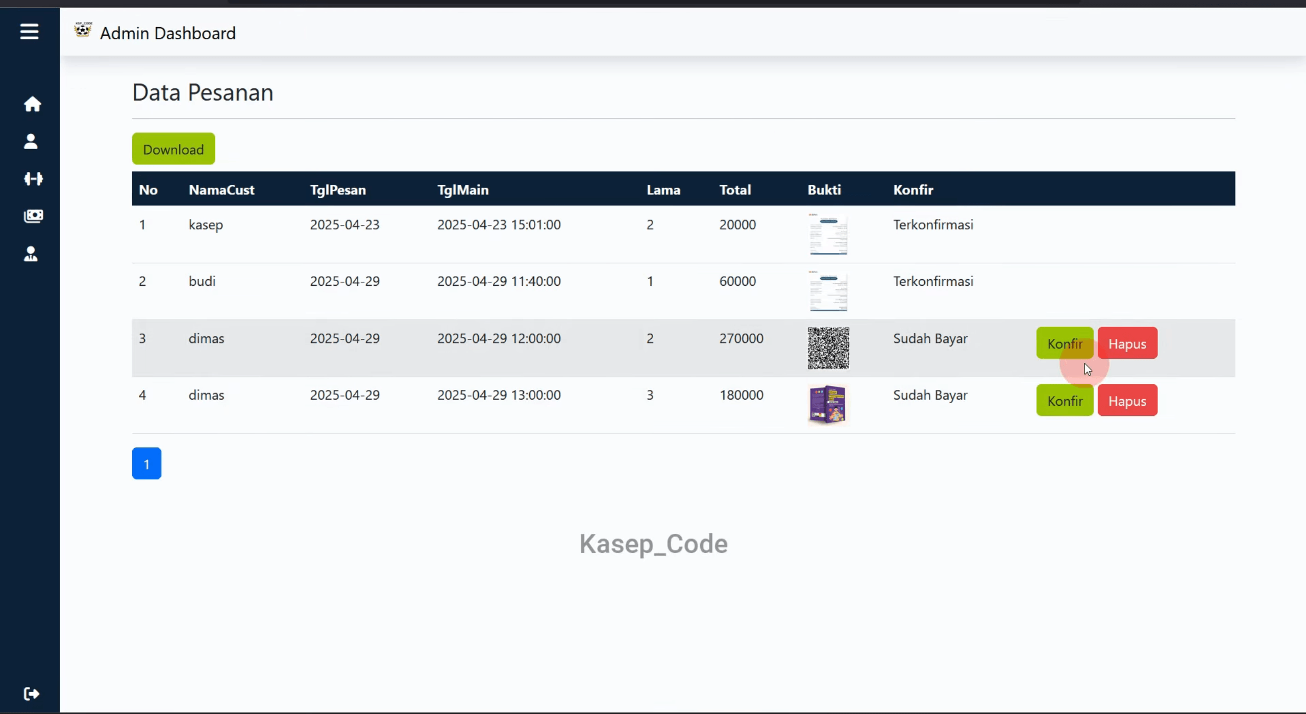Image resolution: width=1306 pixels, height=714 pixels.
Task: Click the Lama column header
Action: (663, 190)
